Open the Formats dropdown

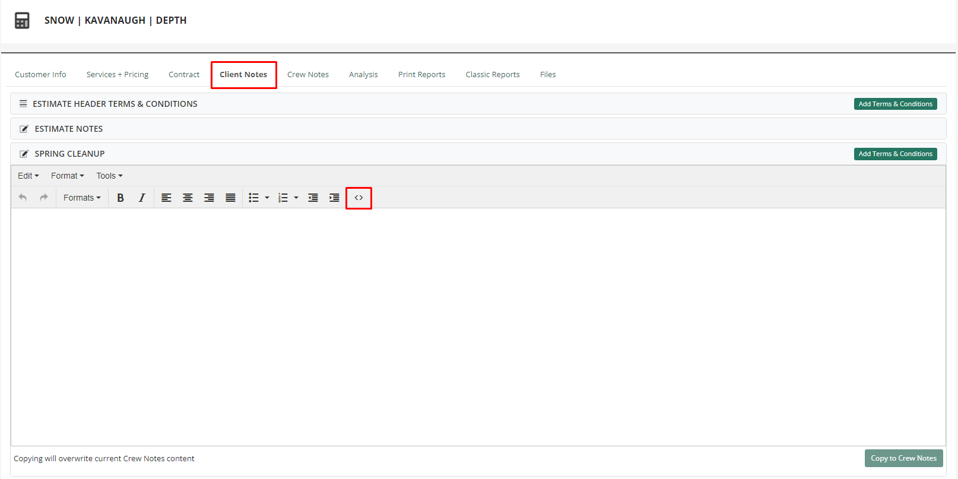(x=82, y=198)
